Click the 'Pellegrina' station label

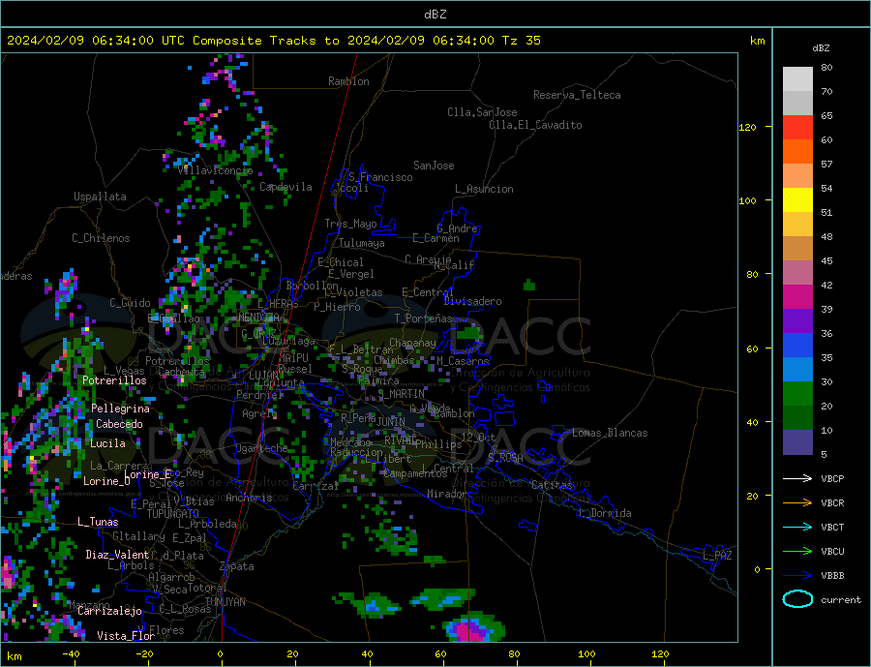pos(121,409)
